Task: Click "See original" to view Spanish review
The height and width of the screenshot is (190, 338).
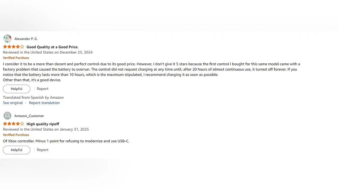Action: [x=13, y=103]
